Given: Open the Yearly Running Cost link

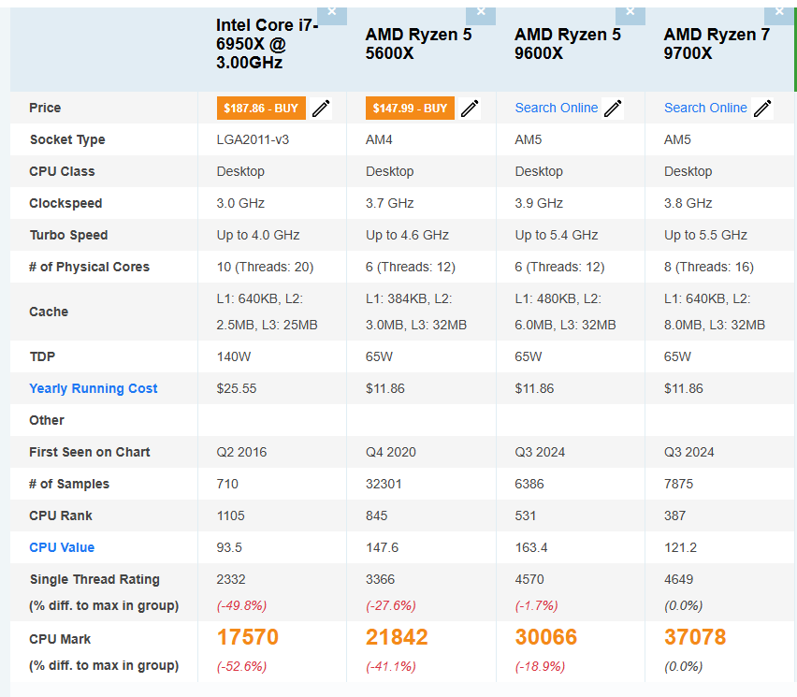Looking at the screenshot, I should (93, 388).
